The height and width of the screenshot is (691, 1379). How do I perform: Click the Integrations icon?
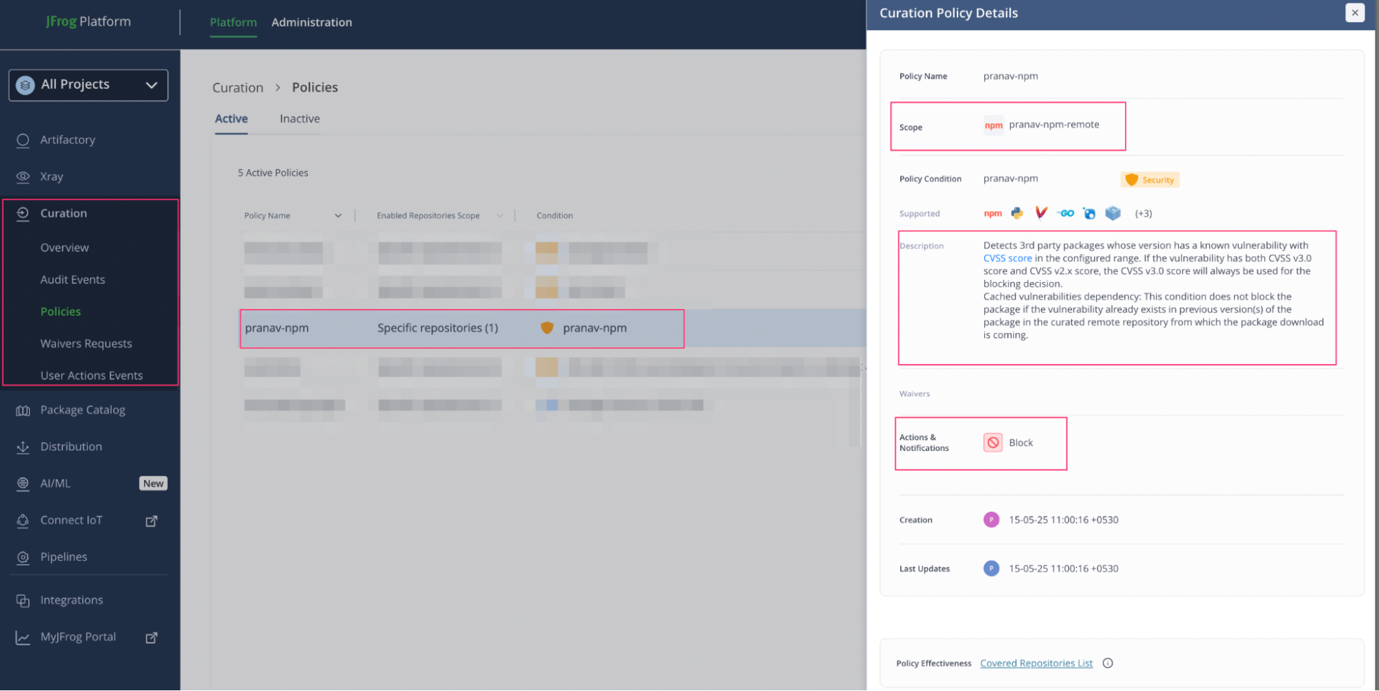tap(23, 601)
